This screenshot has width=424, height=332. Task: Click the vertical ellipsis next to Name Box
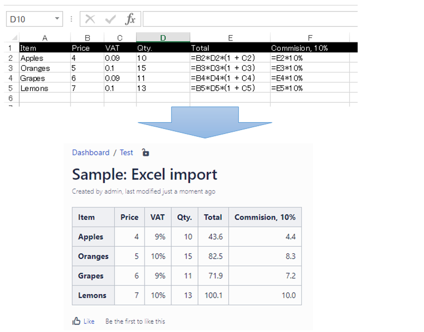pyautogui.click(x=71, y=19)
